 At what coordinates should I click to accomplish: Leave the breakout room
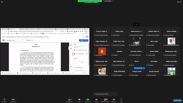point(177,100)
